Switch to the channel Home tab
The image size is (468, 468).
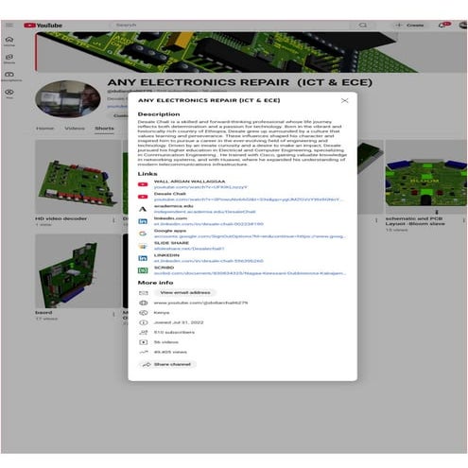[45, 129]
